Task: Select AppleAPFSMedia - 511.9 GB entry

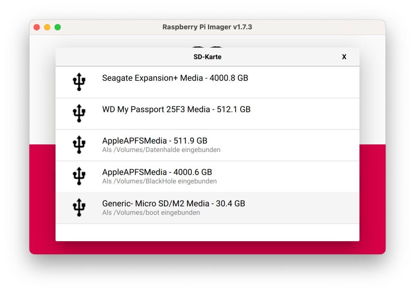Action: [207, 145]
